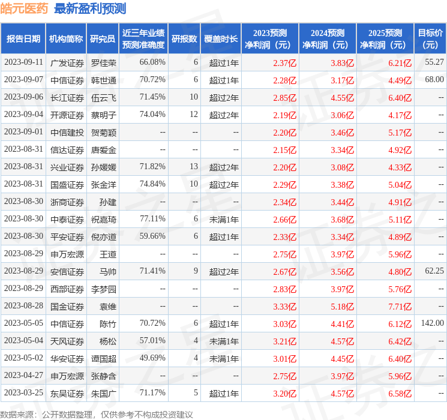Click date cell 2023-08-29 for 申万宏源
Screen dimensions: 447x420
point(23,253)
